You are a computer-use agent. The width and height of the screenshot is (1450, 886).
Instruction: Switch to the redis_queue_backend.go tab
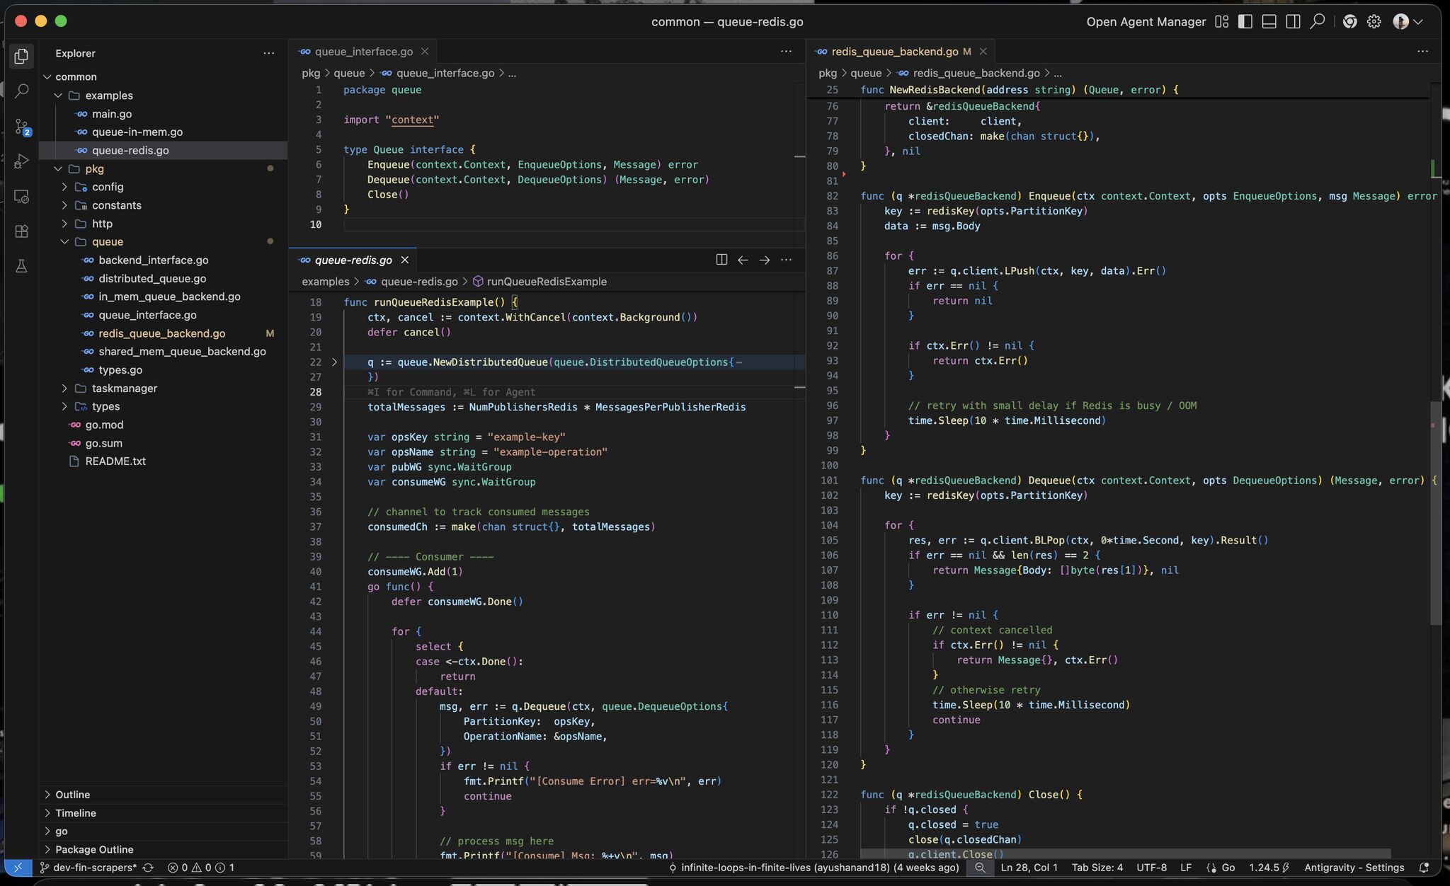click(x=894, y=51)
